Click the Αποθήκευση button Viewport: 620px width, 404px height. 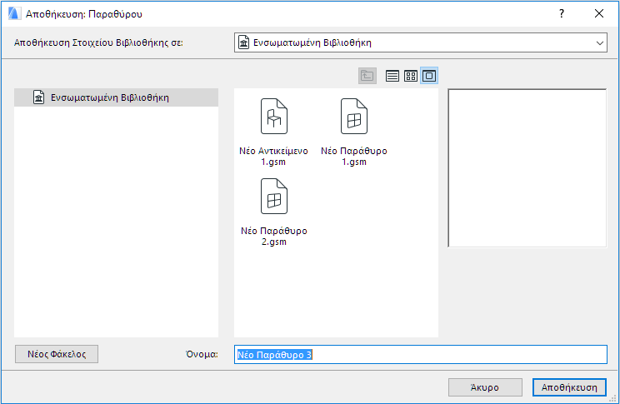569,387
